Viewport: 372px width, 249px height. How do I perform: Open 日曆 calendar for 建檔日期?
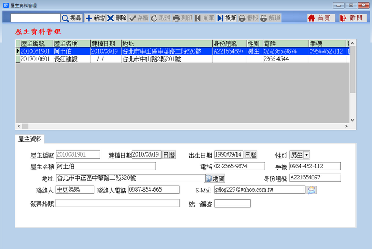click(169, 155)
